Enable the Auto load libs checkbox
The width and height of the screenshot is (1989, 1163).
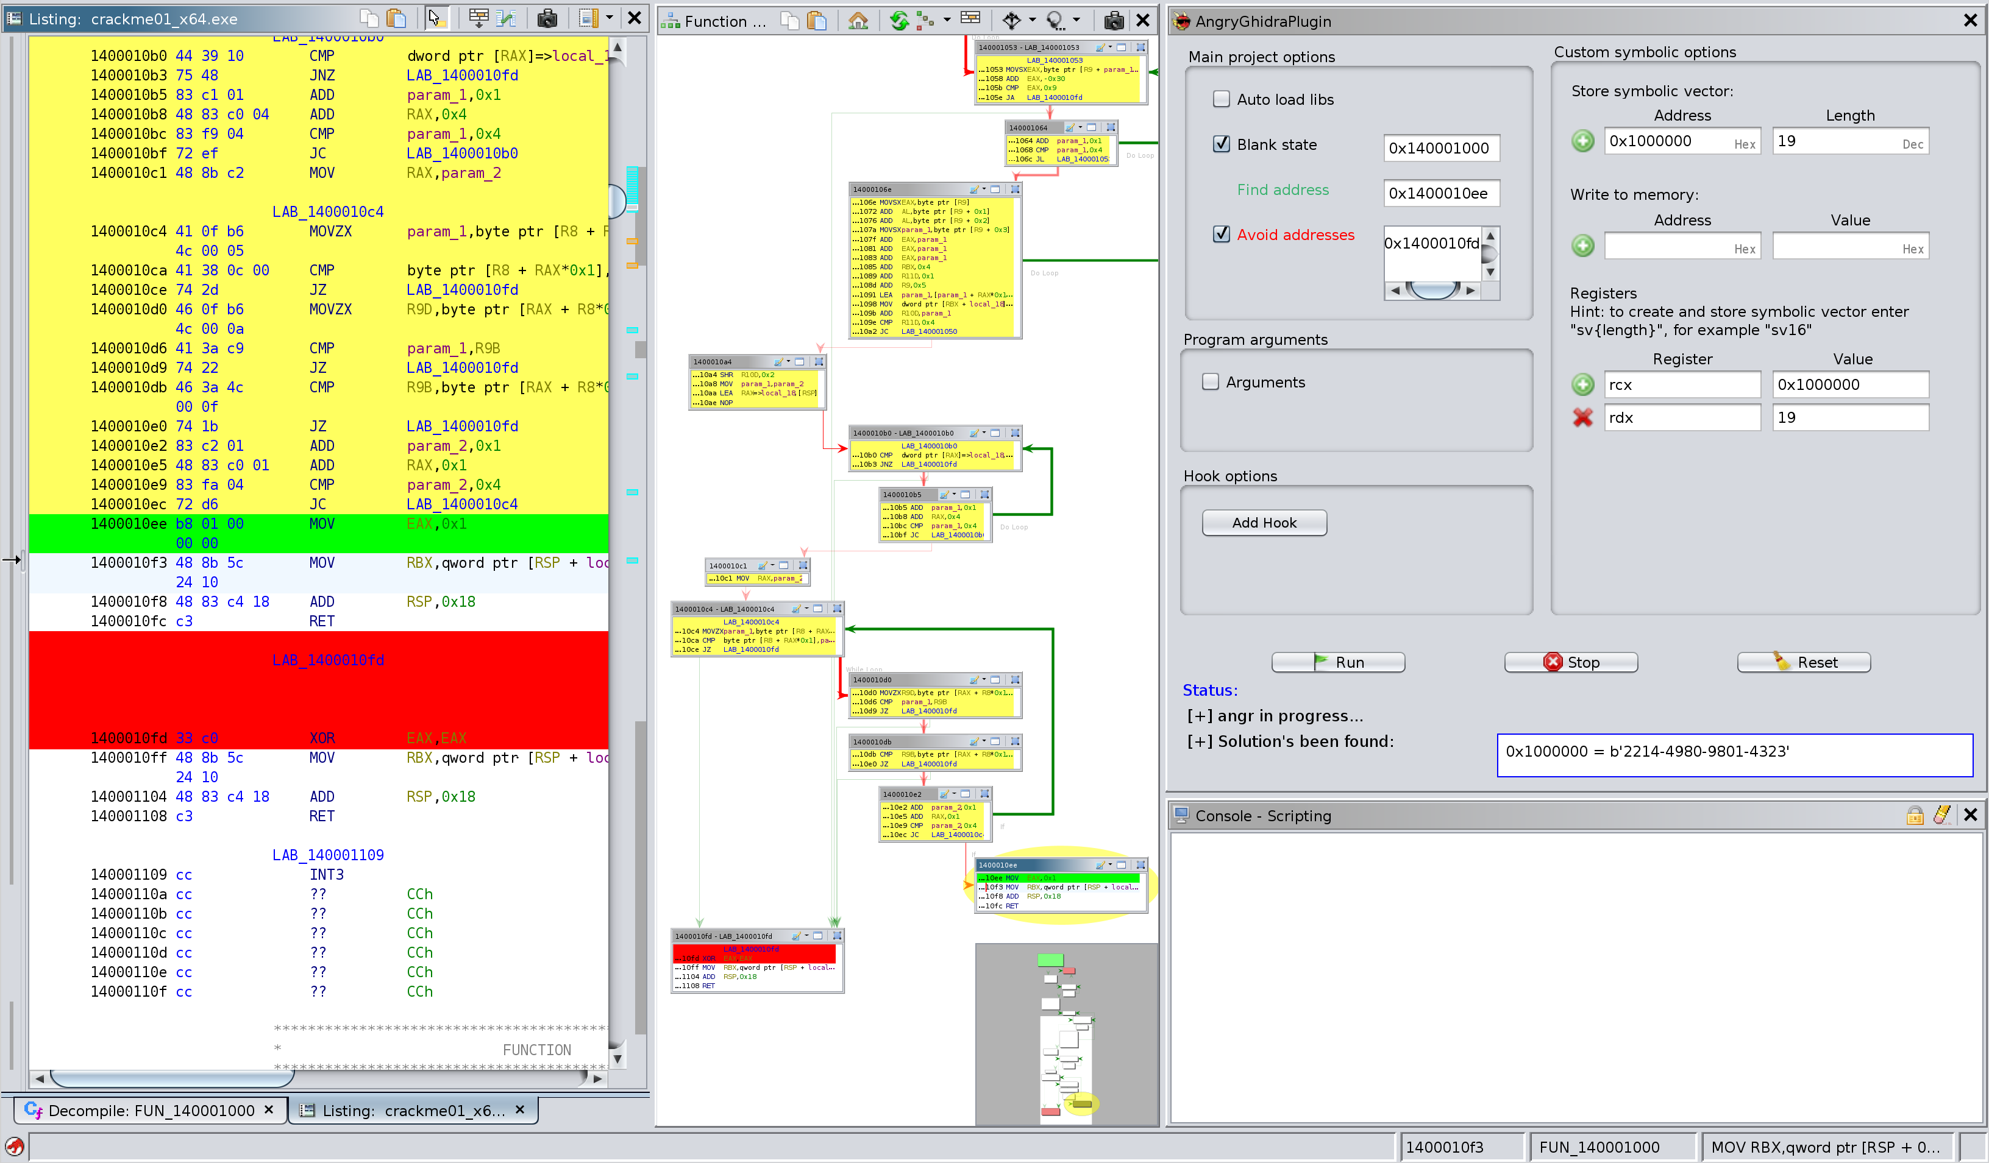[1221, 99]
